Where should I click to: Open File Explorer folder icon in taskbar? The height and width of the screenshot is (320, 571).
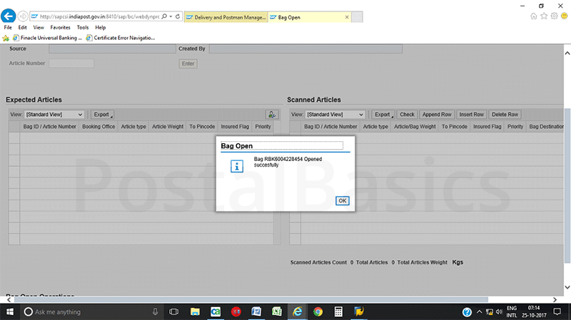tap(194, 311)
